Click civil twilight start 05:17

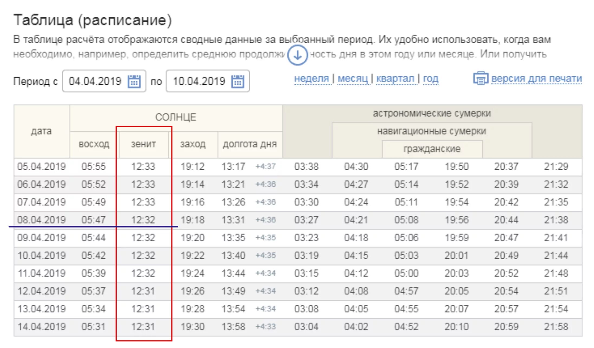coord(406,166)
